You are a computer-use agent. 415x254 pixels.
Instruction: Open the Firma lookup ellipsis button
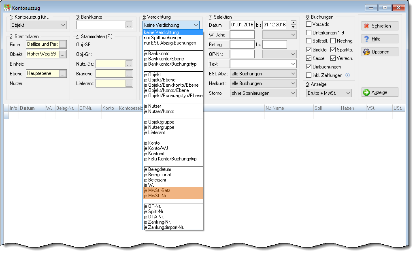(x=63, y=45)
